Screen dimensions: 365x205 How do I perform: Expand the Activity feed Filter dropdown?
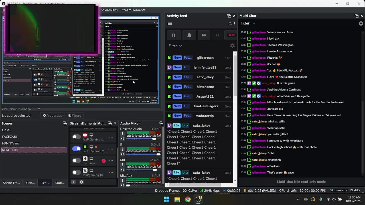(x=175, y=46)
